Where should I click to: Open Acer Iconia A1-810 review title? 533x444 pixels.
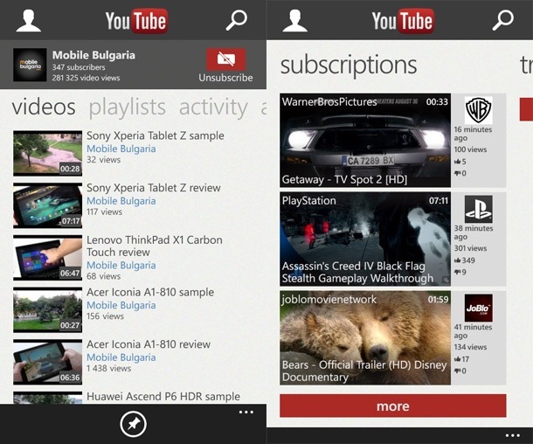pos(149,344)
